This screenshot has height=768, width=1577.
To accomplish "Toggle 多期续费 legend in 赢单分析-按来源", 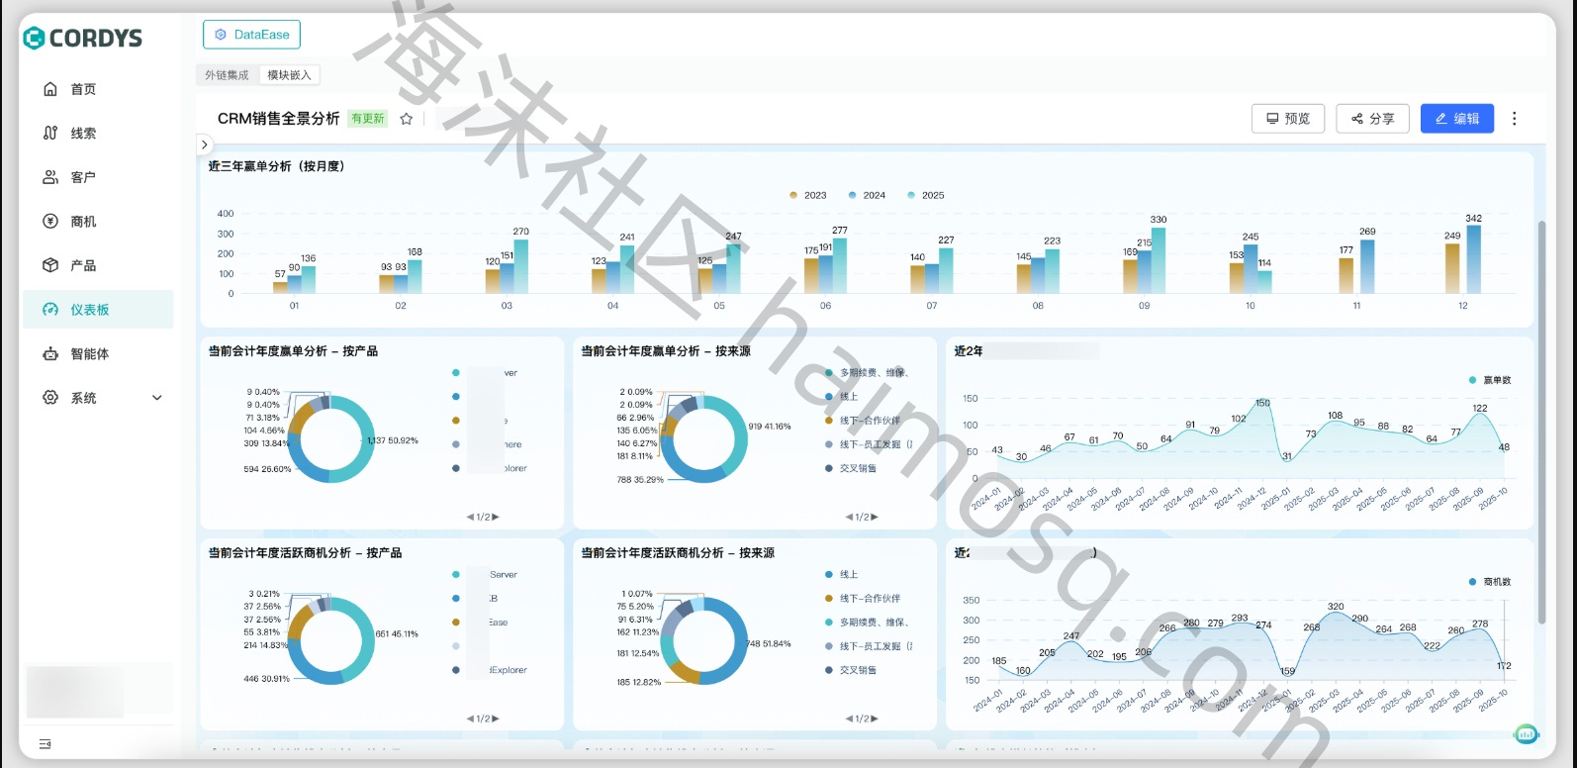I will tap(867, 373).
